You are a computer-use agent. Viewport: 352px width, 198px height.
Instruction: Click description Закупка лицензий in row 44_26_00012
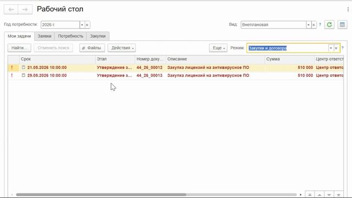208,68
